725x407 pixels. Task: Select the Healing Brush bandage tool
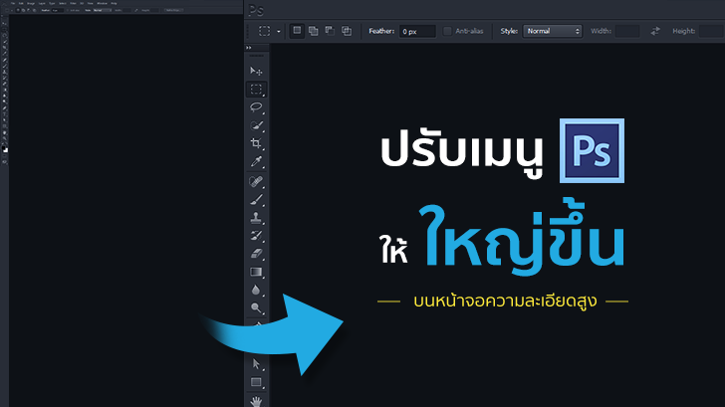(x=256, y=181)
